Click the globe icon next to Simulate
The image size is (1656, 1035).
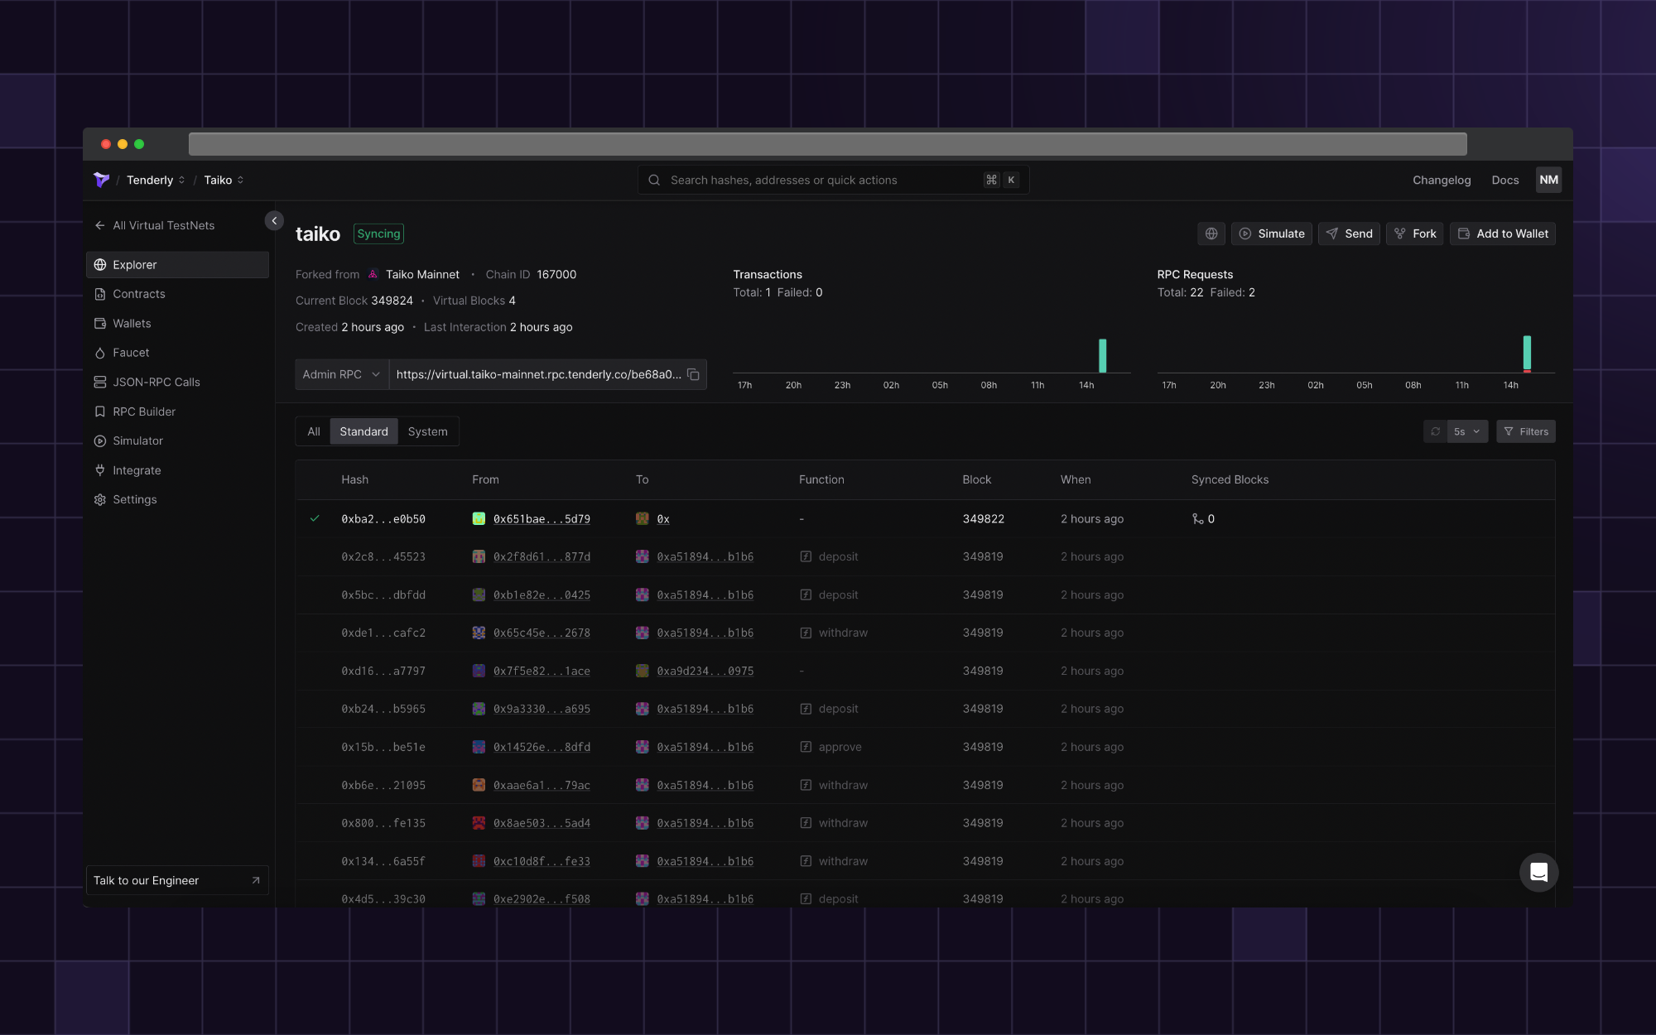pos(1211,233)
